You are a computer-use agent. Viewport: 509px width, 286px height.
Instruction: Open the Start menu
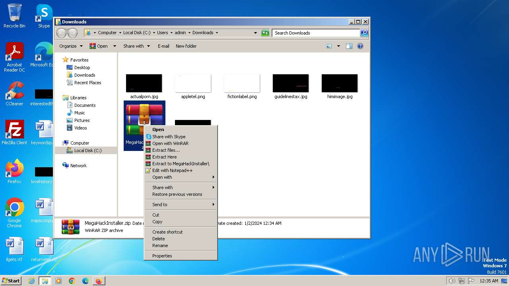[11, 281]
